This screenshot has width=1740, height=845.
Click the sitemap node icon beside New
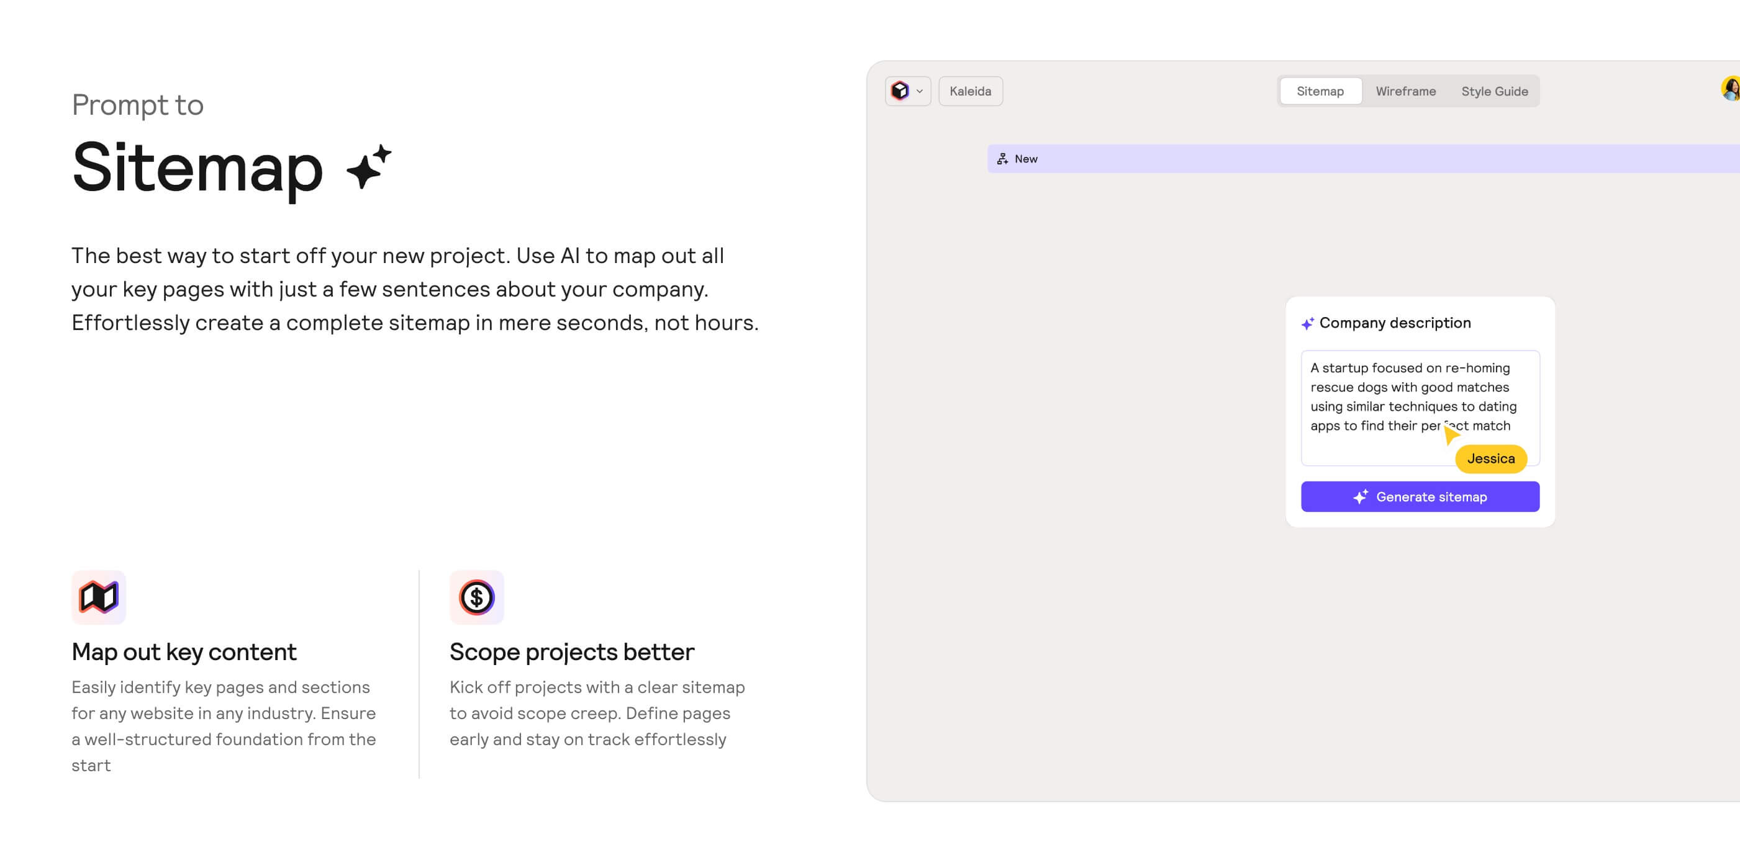coord(1002,159)
